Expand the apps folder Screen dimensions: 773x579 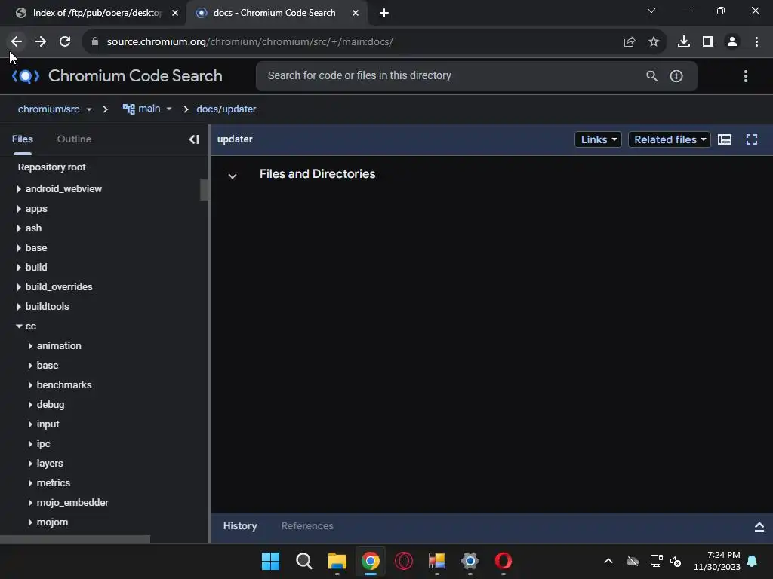[19, 209]
